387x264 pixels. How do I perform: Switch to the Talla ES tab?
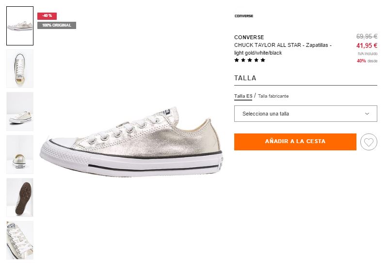tap(243, 96)
